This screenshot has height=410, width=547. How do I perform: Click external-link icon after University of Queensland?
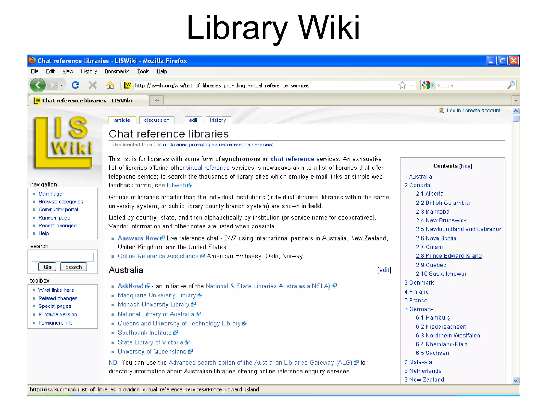coord(190,352)
